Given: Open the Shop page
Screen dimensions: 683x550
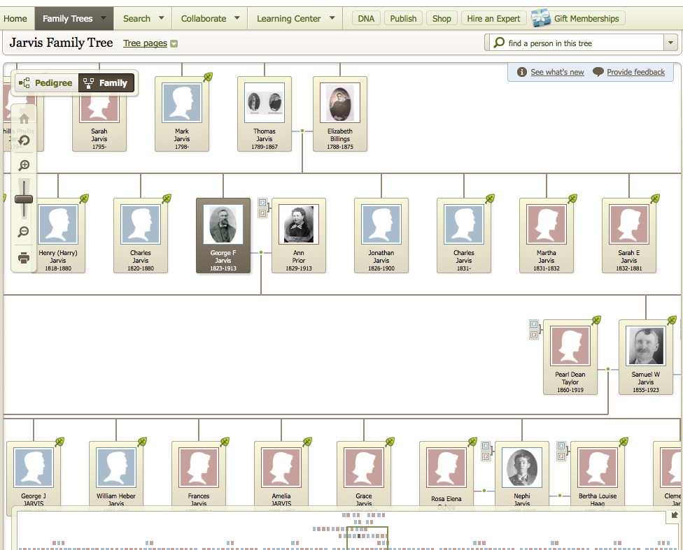Looking at the screenshot, I should [442, 18].
